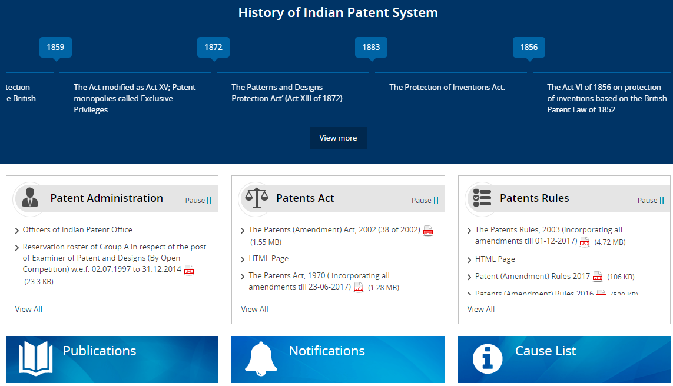Click the View more button
This screenshot has height=386, width=673.
(338, 138)
